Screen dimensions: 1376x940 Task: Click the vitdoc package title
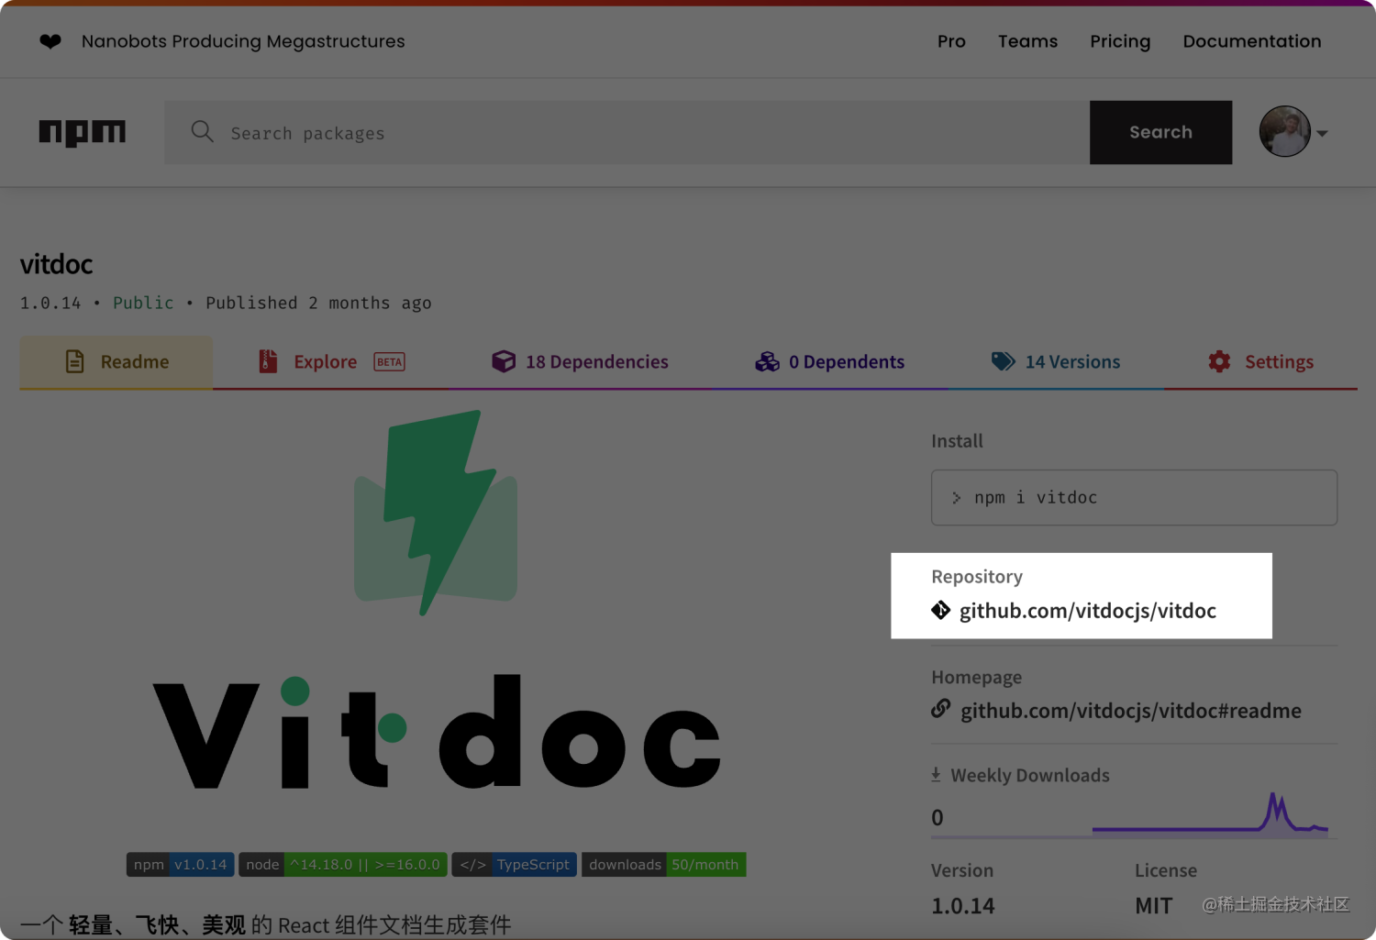(x=57, y=264)
